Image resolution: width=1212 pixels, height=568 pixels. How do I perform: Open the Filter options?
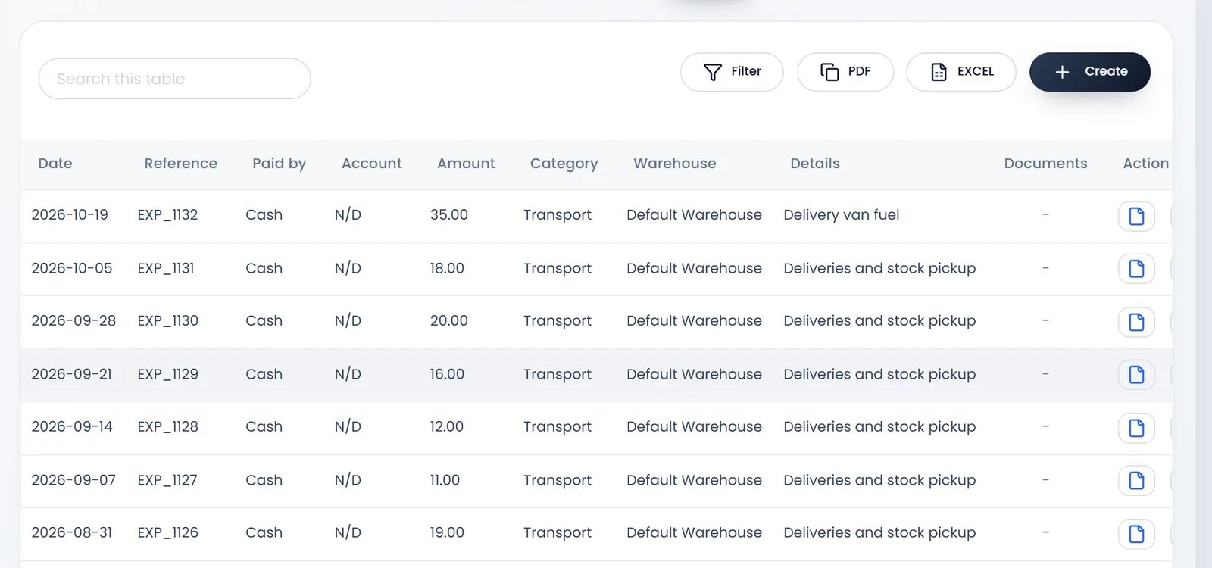point(732,72)
